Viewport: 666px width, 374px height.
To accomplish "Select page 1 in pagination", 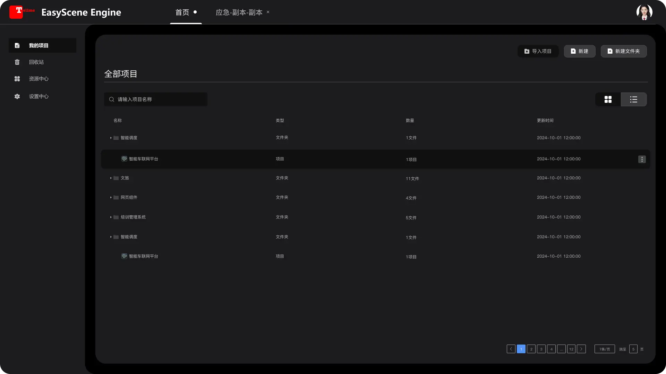I will coord(521,349).
